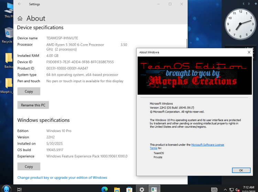Show hidden tray icons chevron
Viewport: 258px width, 192px height.
[225, 190]
